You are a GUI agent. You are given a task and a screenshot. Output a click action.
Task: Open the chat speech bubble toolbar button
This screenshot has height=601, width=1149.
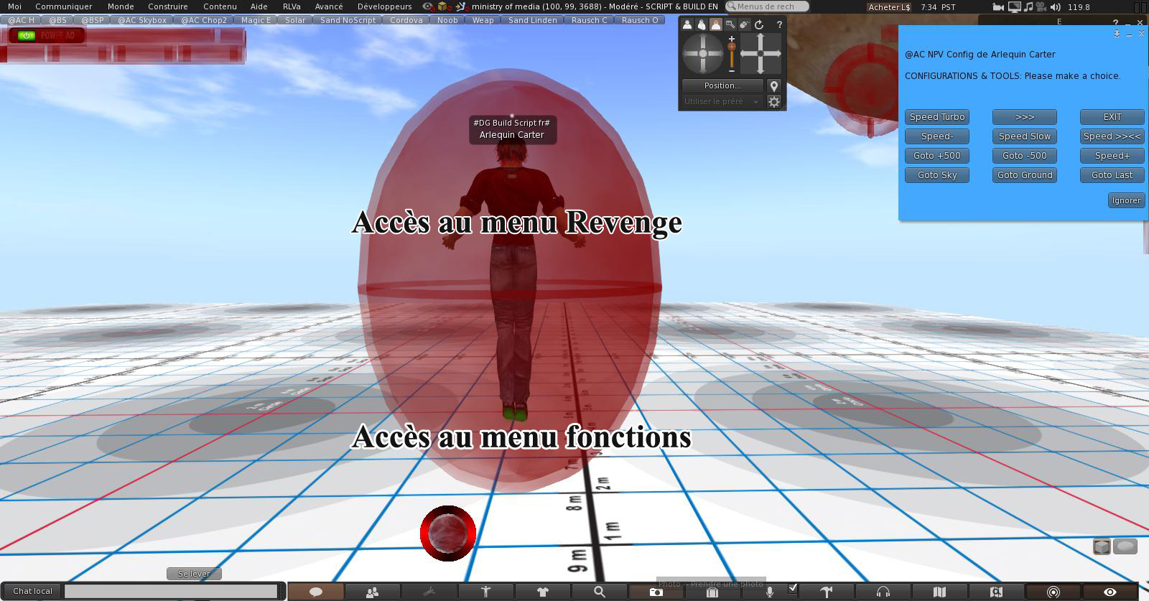pos(316,592)
